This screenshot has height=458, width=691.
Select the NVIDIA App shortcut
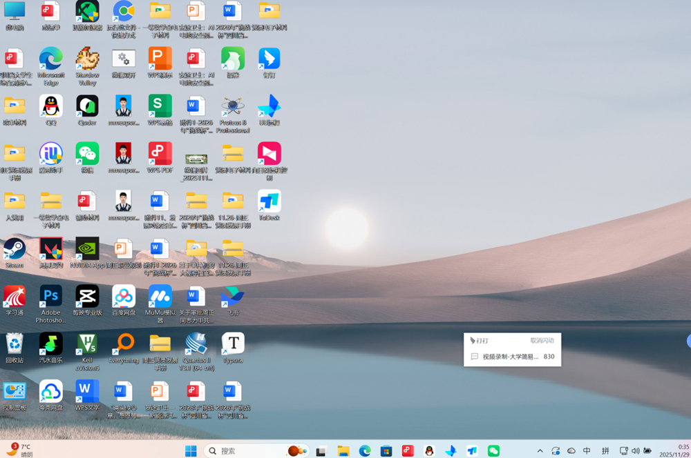87,250
